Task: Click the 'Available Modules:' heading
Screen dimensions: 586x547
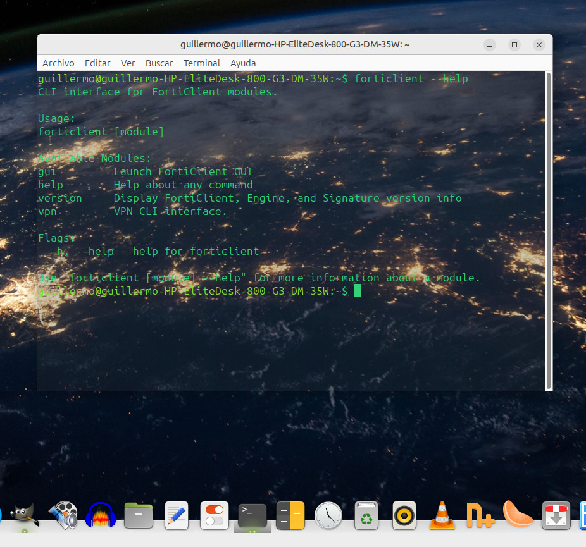Action: coord(94,158)
